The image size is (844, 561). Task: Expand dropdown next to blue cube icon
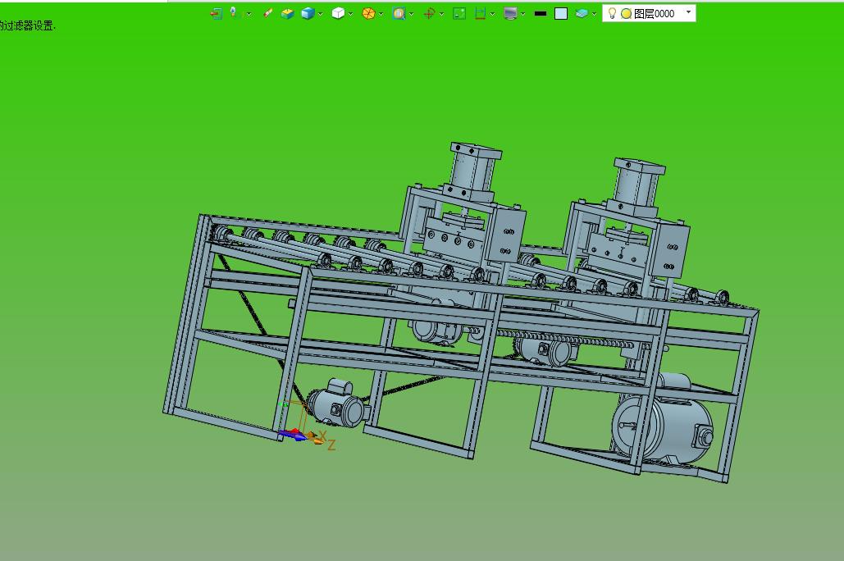pyautogui.click(x=320, y=14)
